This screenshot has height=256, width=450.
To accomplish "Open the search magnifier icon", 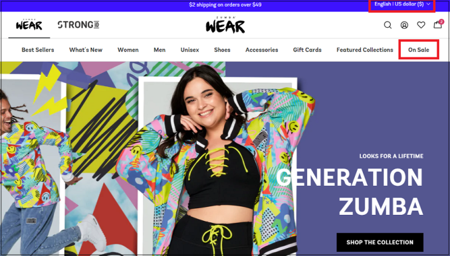I will pos(388,25).
